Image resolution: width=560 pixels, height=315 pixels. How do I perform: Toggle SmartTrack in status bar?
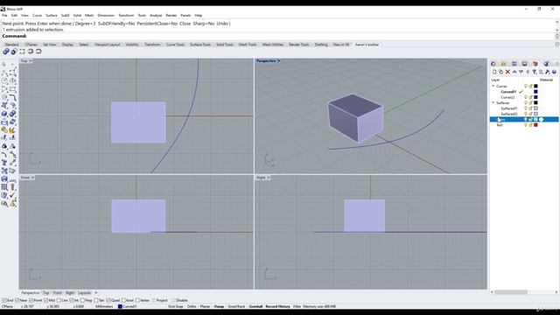pyautogui.click(x=236, y=306)
